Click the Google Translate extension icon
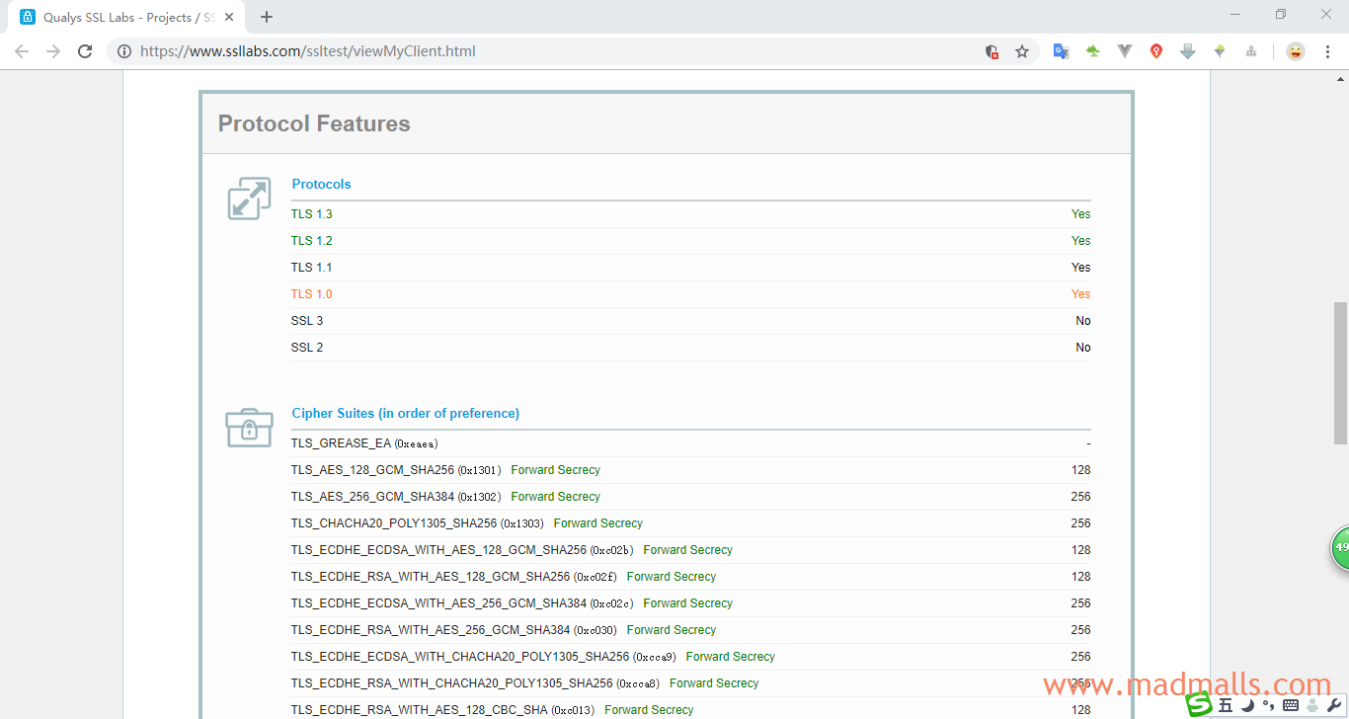1349x719 pixels. point(1061,51)
